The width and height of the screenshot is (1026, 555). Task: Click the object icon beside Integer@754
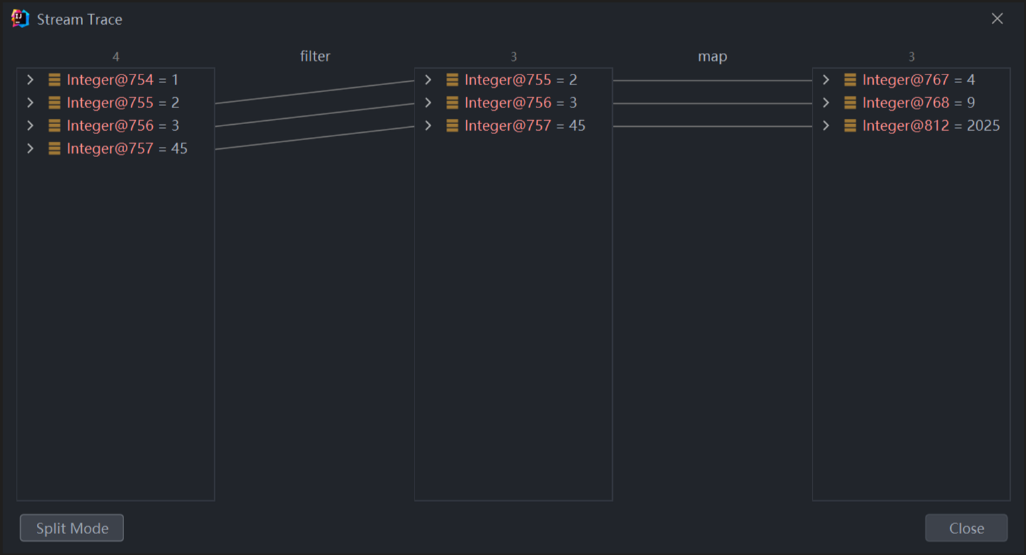coord(54,80)
